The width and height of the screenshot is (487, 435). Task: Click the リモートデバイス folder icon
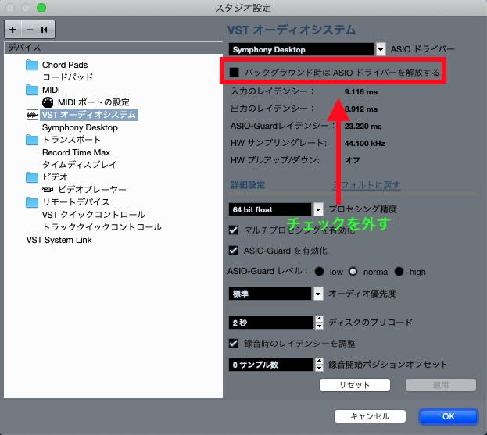[x=32, y=202]
